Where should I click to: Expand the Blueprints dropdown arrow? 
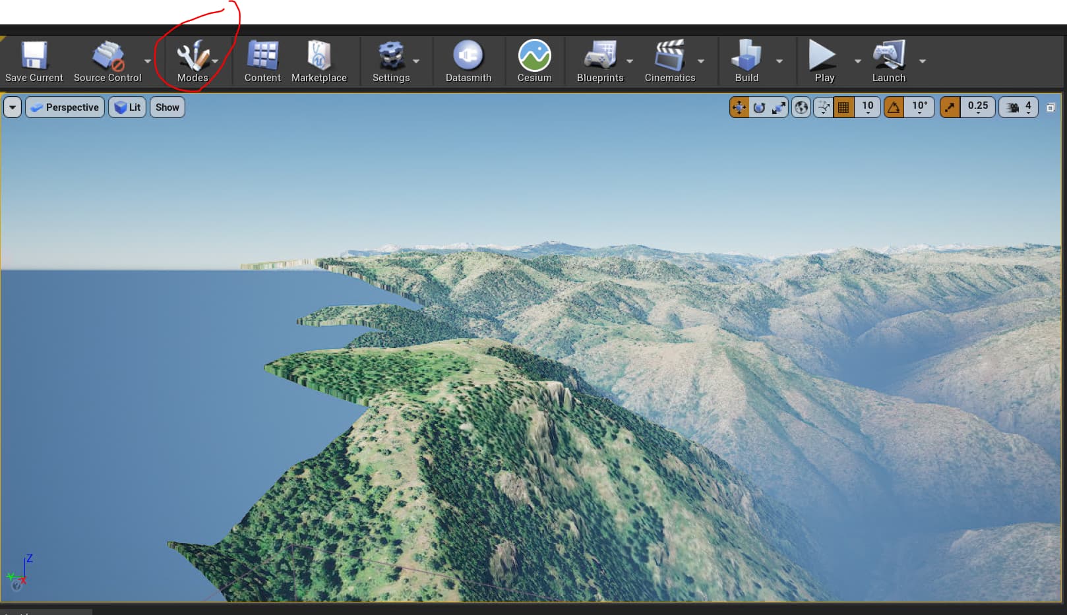[x=629, y=61]
